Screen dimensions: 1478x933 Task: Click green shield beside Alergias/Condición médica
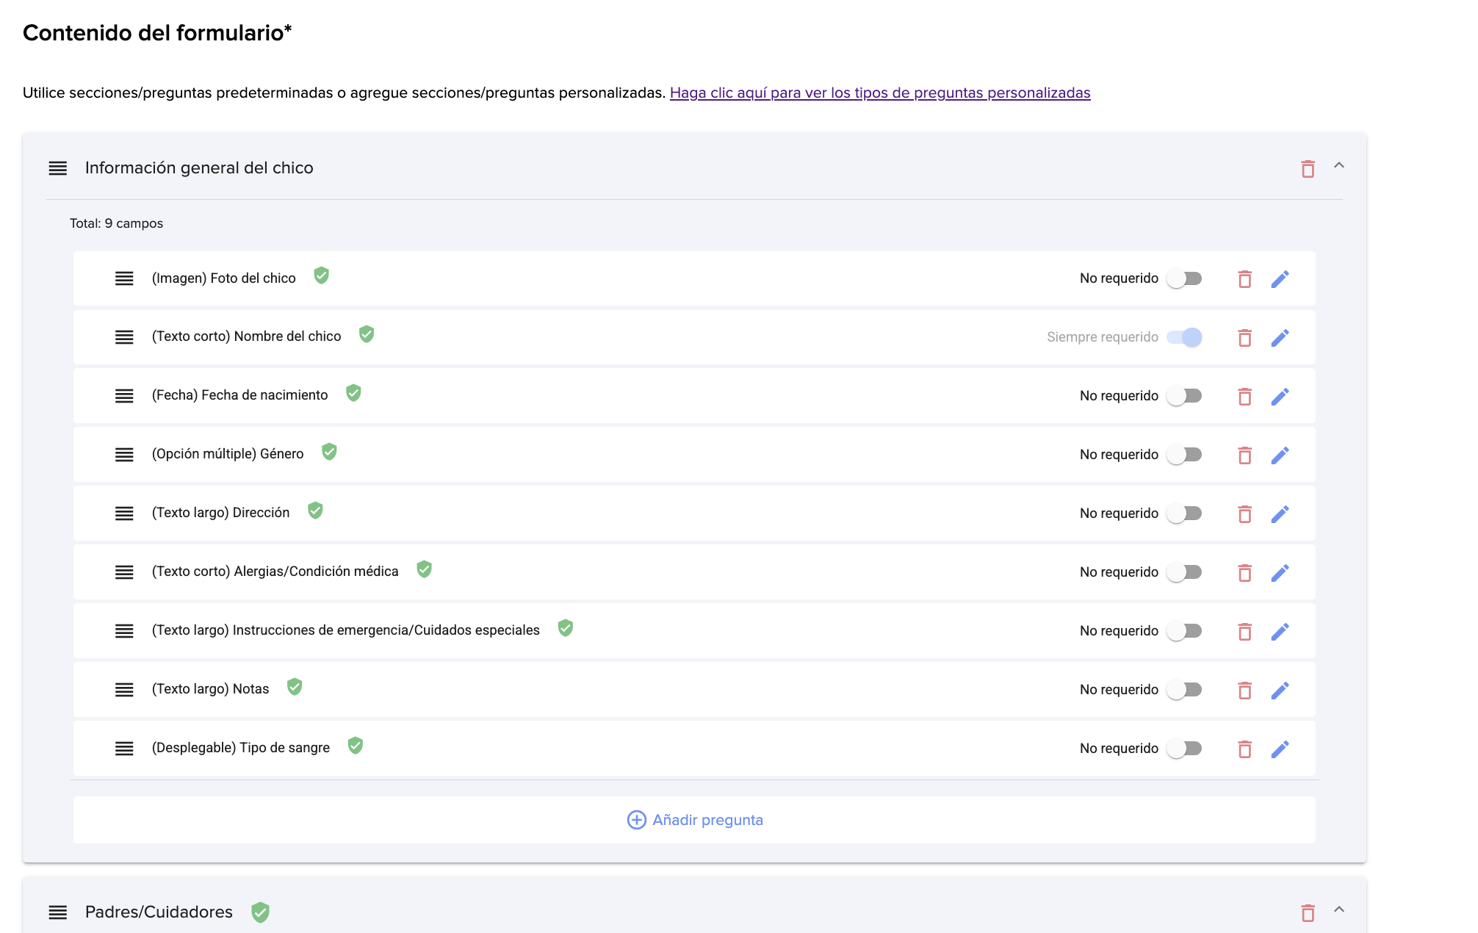point(424,569)
